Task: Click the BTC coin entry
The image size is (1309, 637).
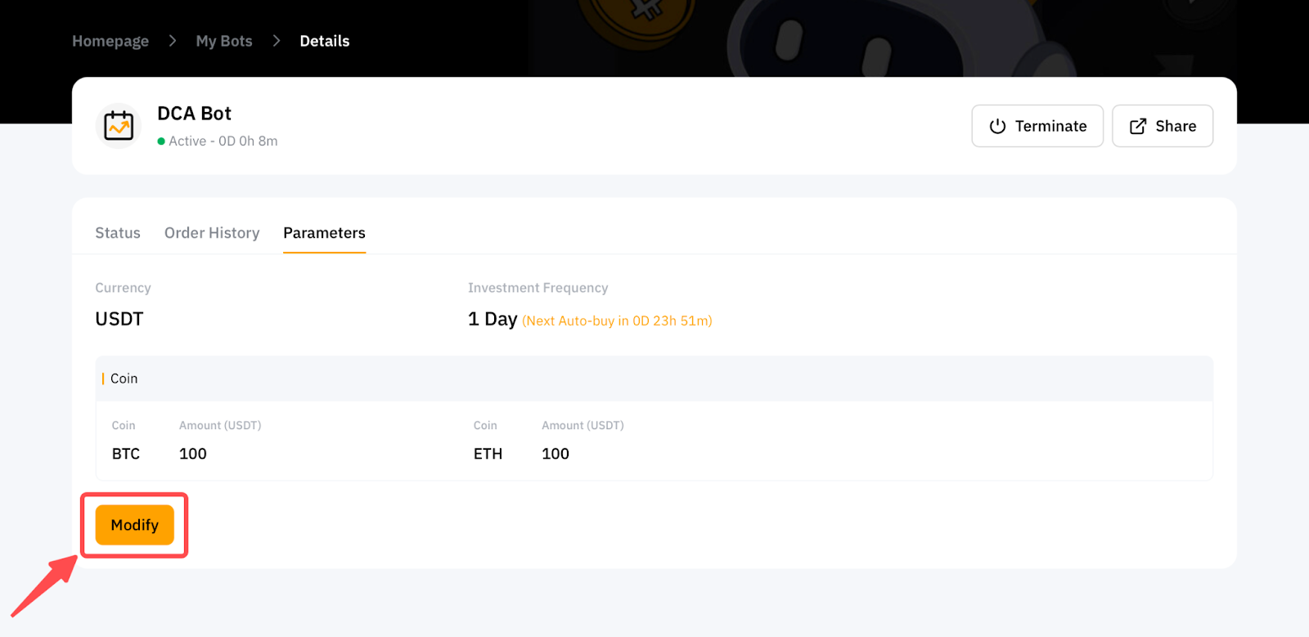Action: click(x=126, y=454)
